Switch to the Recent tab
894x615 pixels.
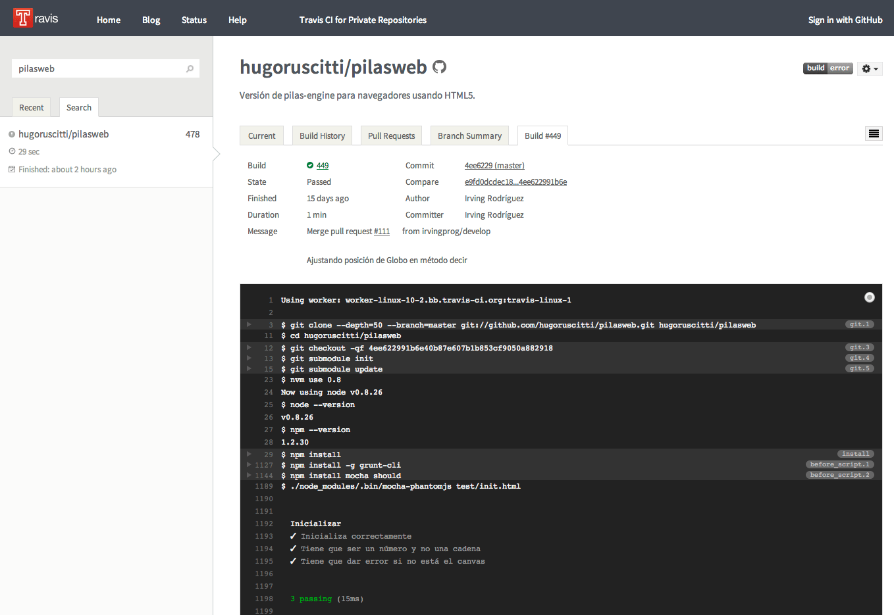pos(32,107)
